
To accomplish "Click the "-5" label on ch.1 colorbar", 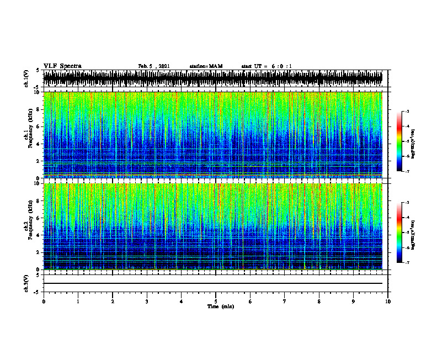I will (407, 141).
